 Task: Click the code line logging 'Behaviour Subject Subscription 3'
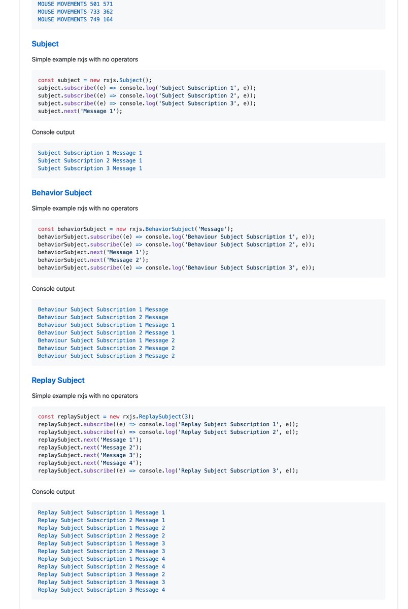coord(177,267)
